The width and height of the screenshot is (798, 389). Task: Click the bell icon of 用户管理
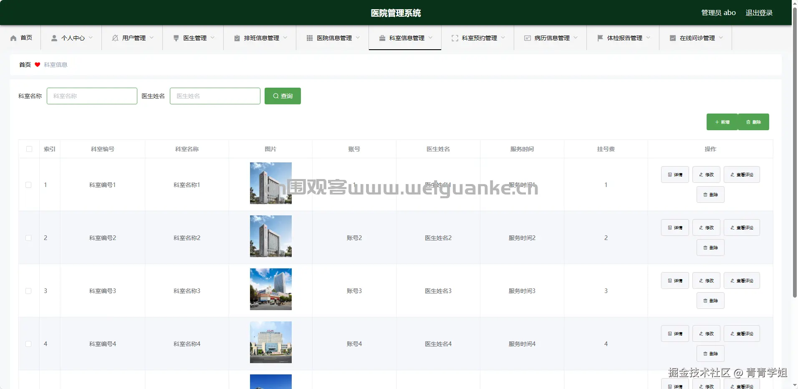tap(115, 38)
